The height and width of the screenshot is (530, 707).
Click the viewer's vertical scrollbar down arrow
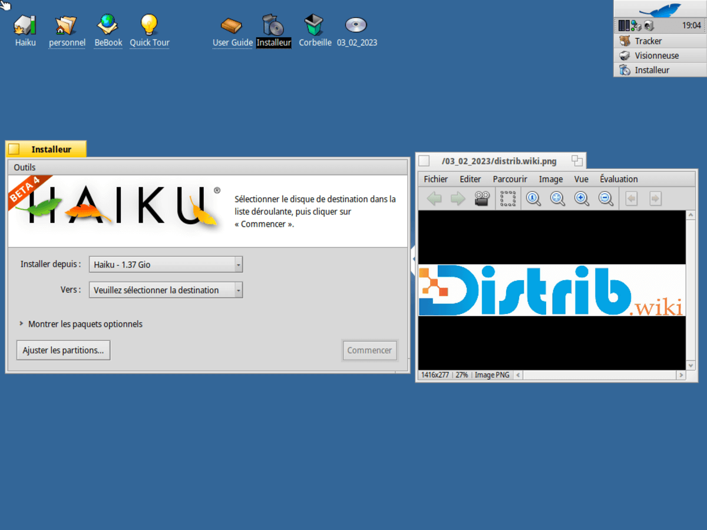691,365
